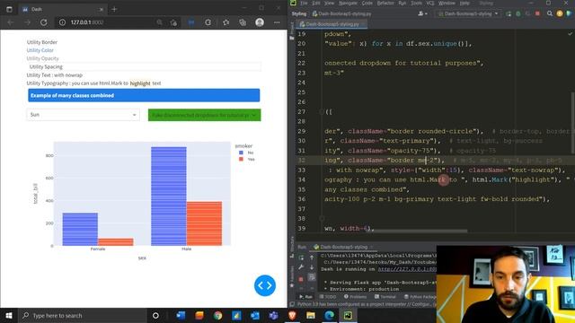Open the Favorites star list
The width and height of the screenshot is (575, 323).
[226, 22]
